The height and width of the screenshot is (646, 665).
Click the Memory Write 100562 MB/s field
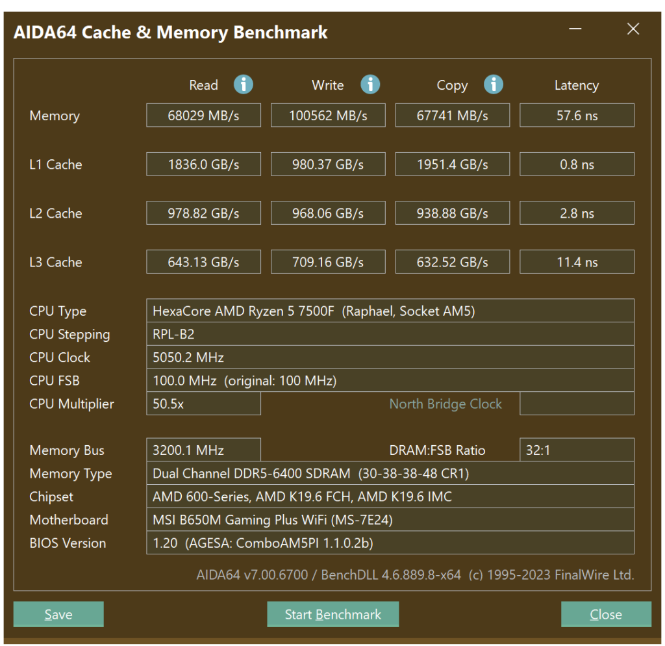click(328, 116)
